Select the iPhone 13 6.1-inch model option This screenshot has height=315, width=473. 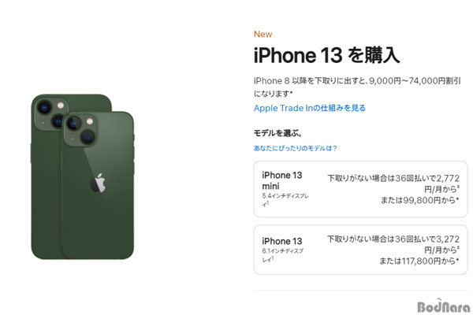[x=360, y=250]
